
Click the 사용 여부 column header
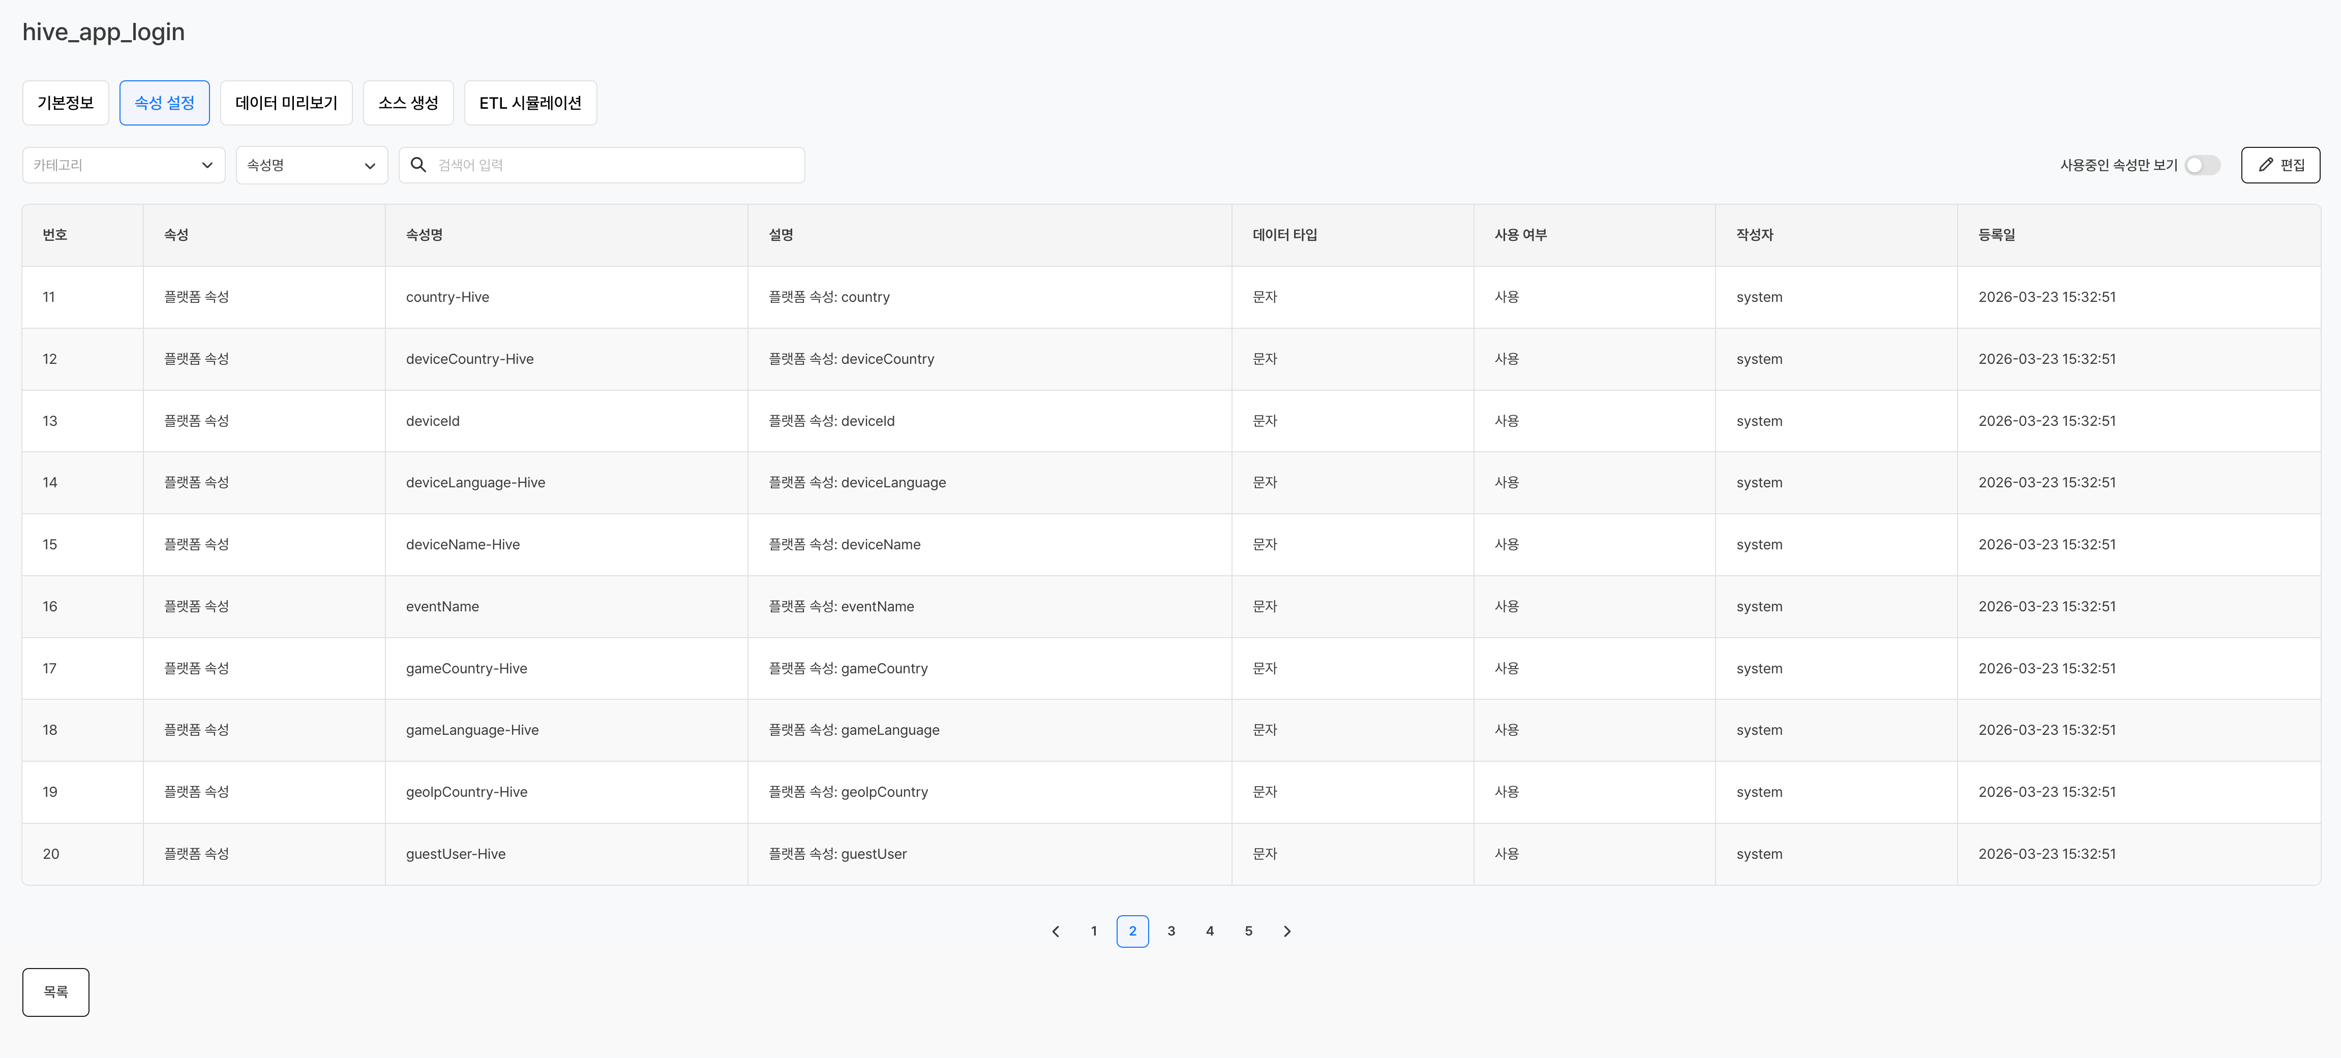point(1520,234)
